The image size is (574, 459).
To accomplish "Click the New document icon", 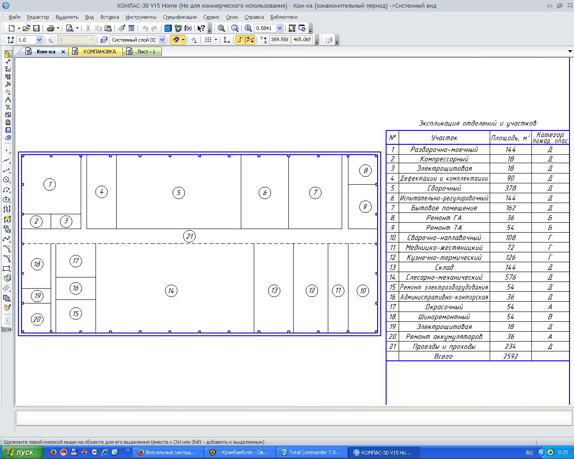I will point(11,28).
